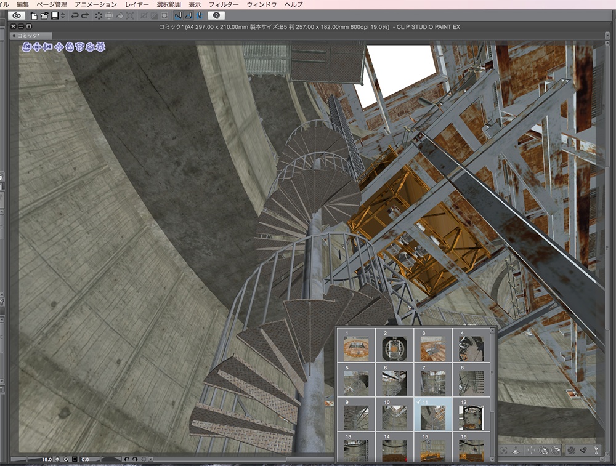Image resolution: width=616 pixels, height=466 pixels.
Task: Open the CLIP STUDIO launcher icon
Action: [x=17, y=16]
